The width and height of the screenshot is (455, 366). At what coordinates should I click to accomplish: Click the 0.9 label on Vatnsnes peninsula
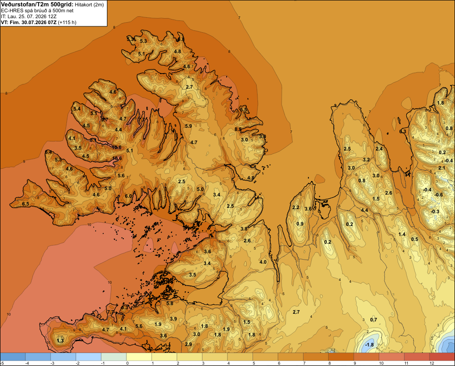300,224
